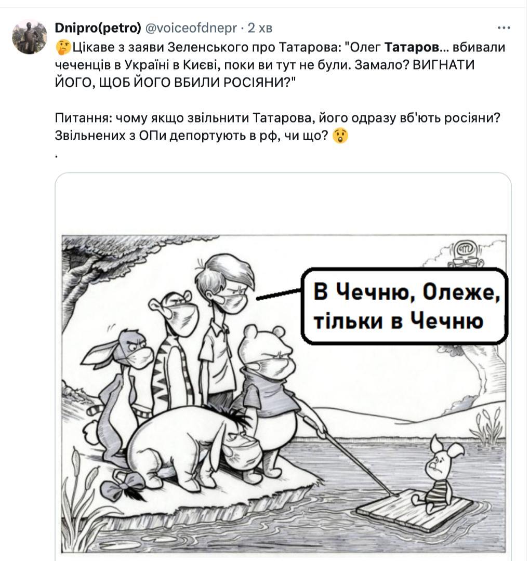Open the @voiceofdnepr handle link
This screenshot has width=529, height=561.
[191, 28]
